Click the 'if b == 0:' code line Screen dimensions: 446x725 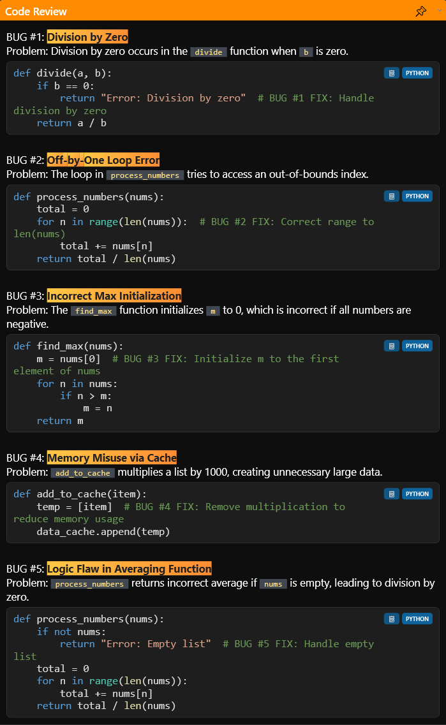66,85
